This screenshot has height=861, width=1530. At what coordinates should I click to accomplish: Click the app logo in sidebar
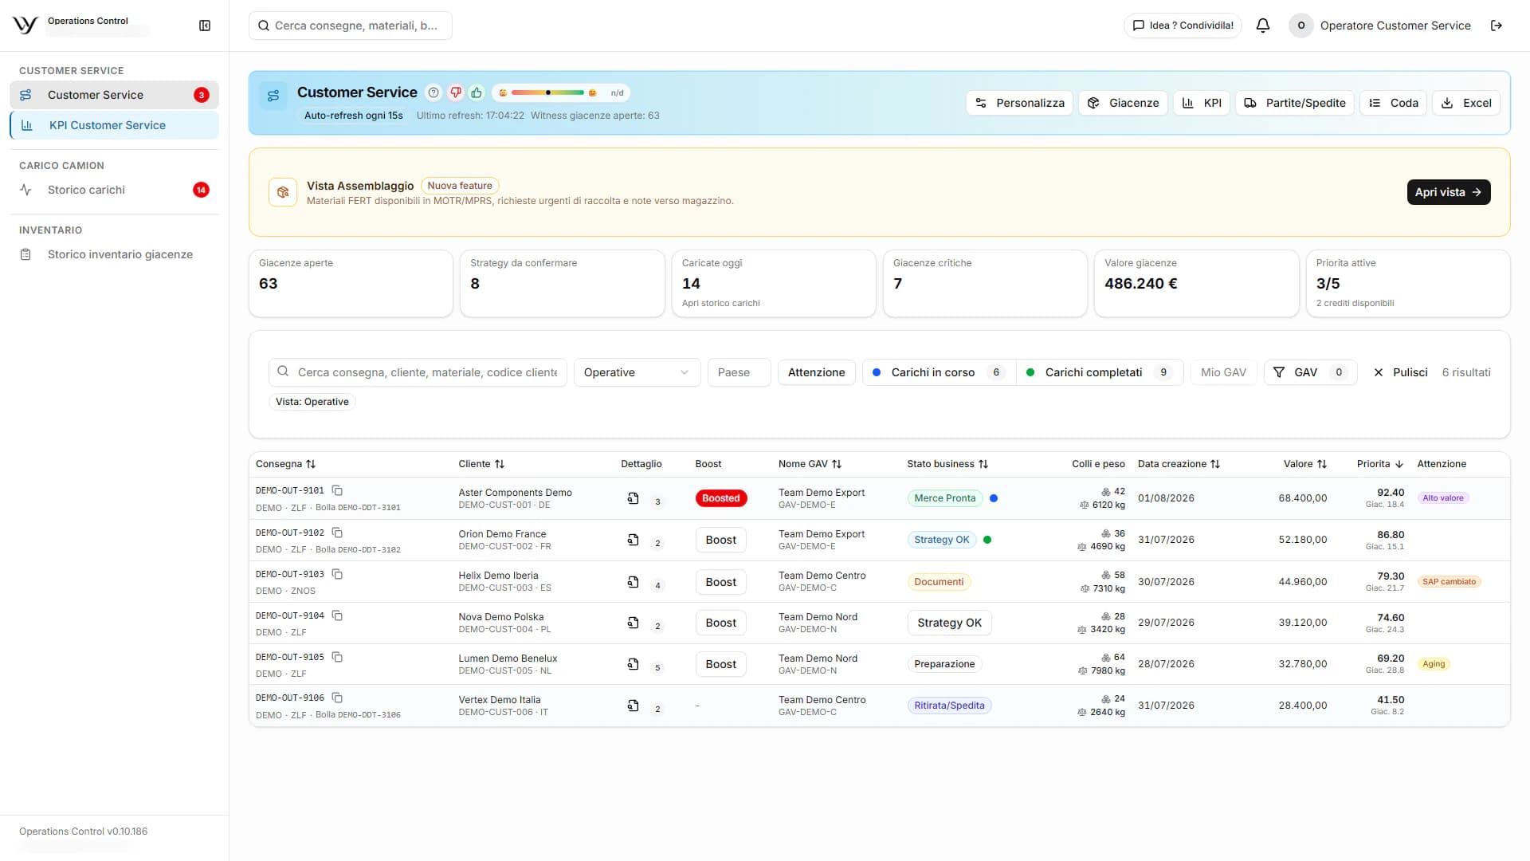pyautogui.click(x=25, y=26)
